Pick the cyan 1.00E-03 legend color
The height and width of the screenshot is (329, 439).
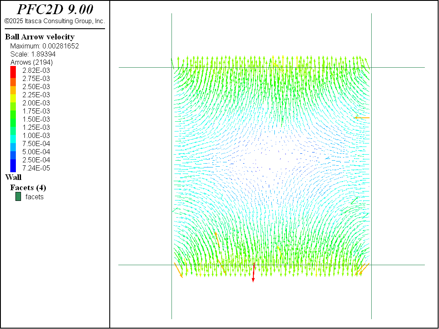[x=13, y=135]
